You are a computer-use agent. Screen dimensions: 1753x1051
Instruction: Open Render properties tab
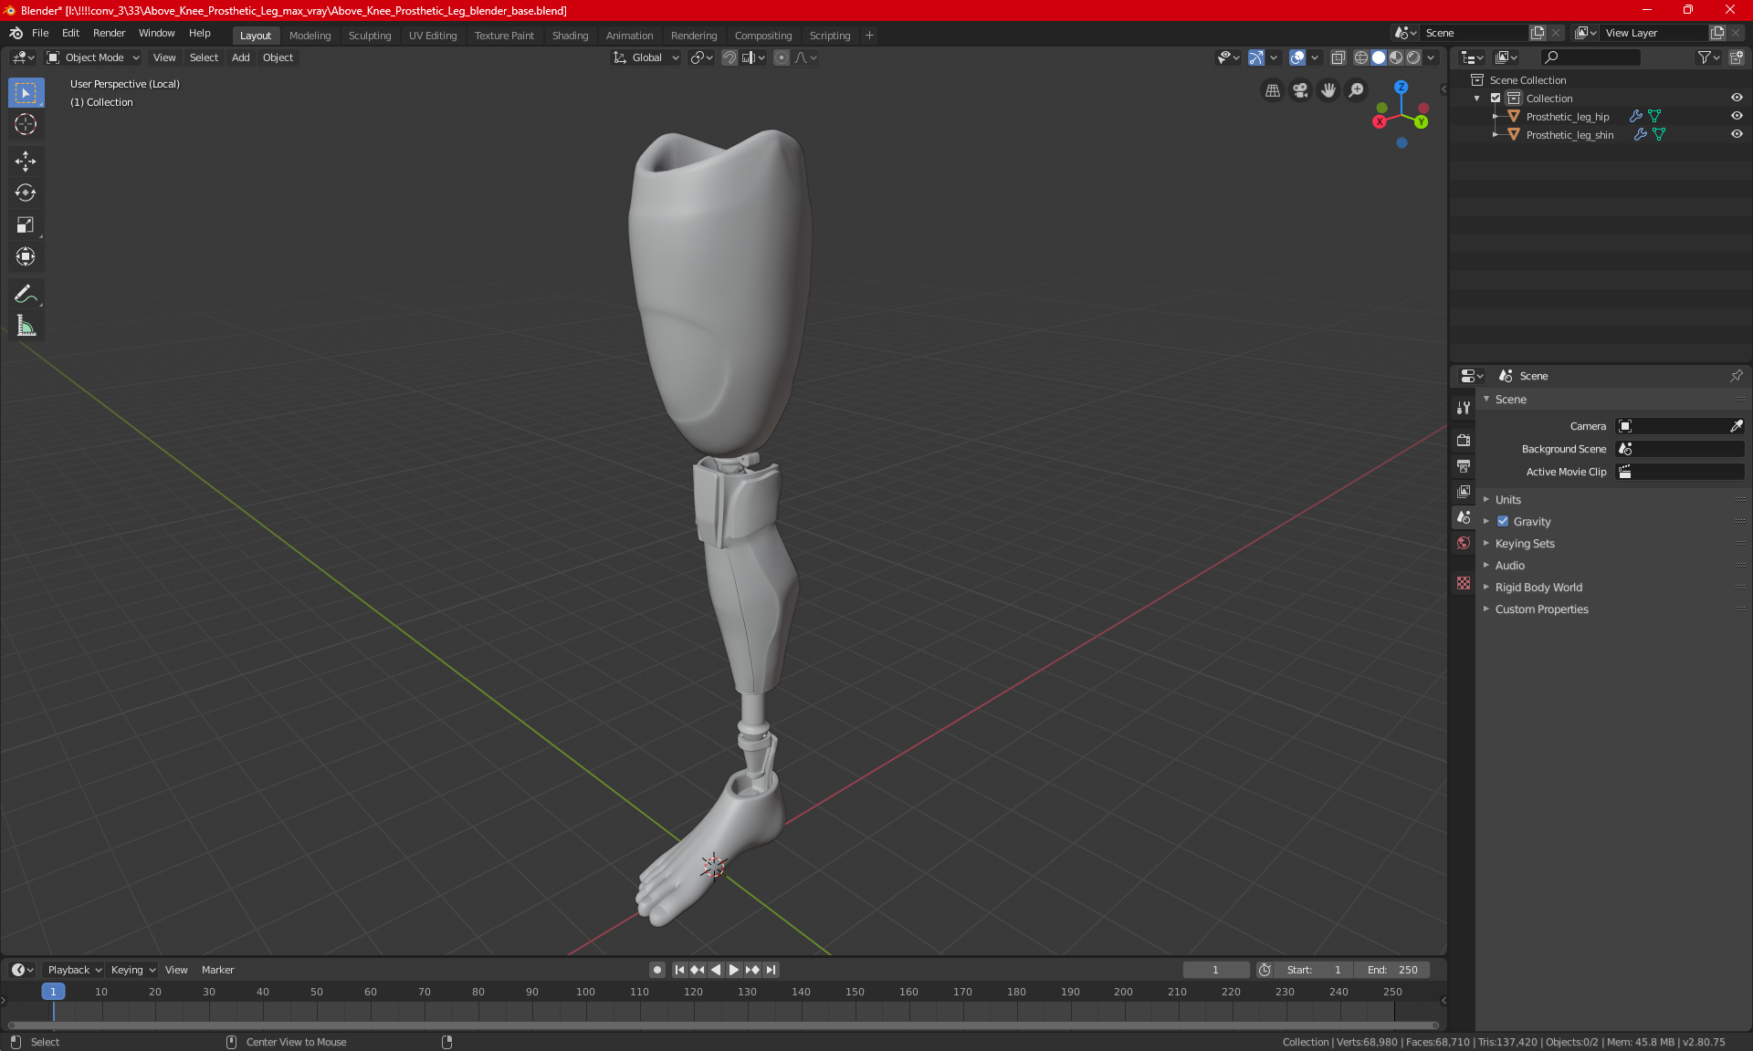click(x=1464, y=440)
